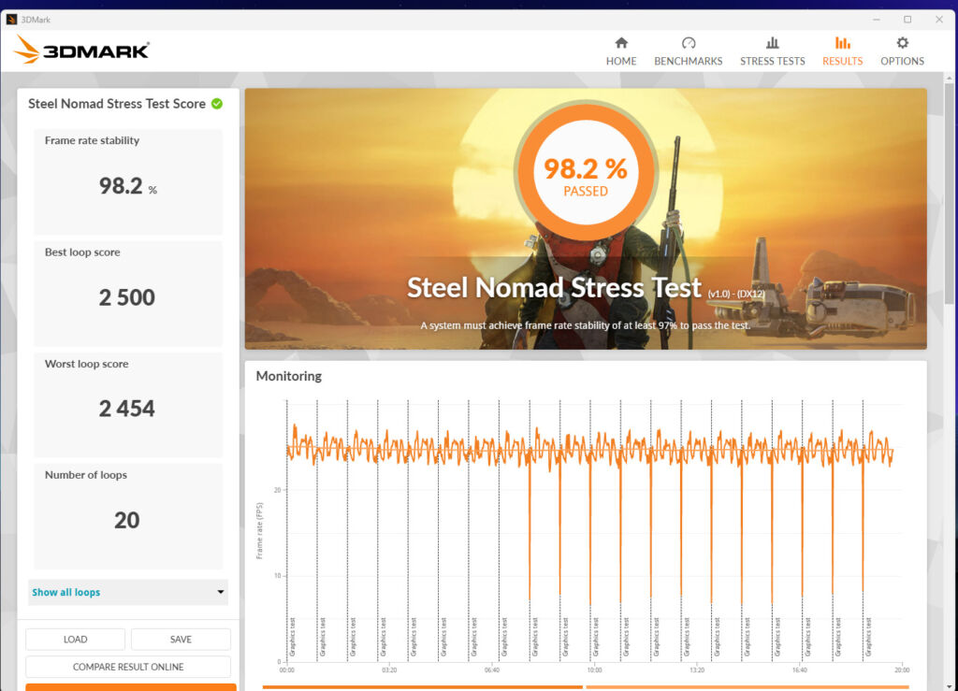Click the 16:40 time label on chart
The image size is (958, 691).
pos(800,669)
